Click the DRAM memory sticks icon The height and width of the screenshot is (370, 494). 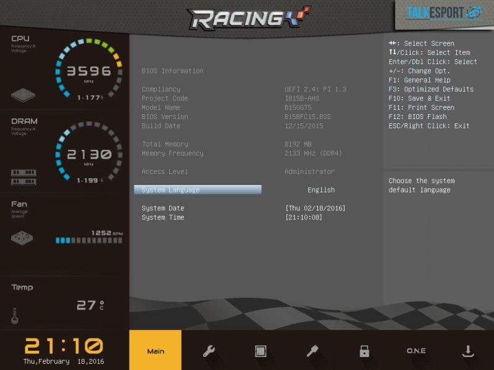tap(23, 177)
